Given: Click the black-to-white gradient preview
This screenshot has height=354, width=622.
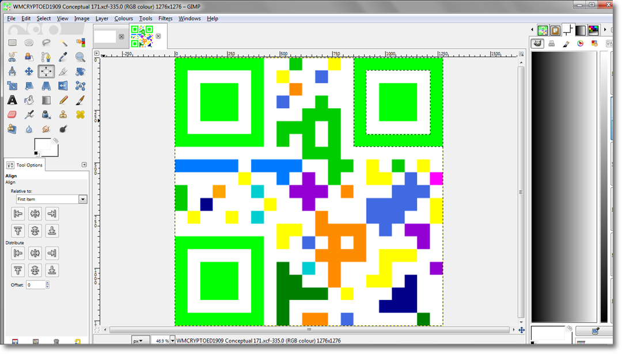Looking at the screenshot, I should pos(564,186).
